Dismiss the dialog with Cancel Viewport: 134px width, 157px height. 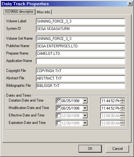(117, 149)
